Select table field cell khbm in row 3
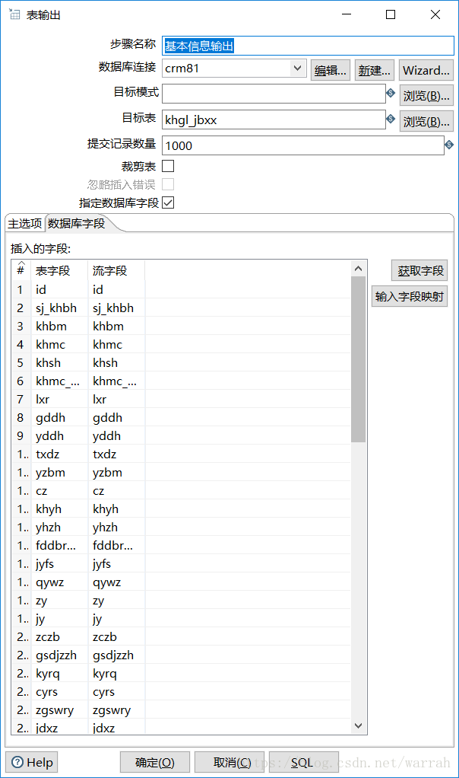 pyautogui.click(x=59, y=326)
